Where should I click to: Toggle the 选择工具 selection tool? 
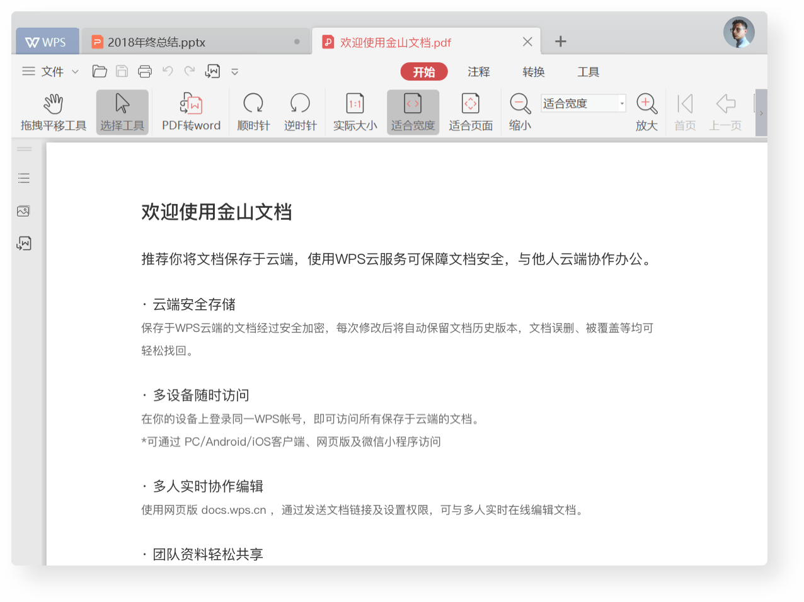[122, 112]
